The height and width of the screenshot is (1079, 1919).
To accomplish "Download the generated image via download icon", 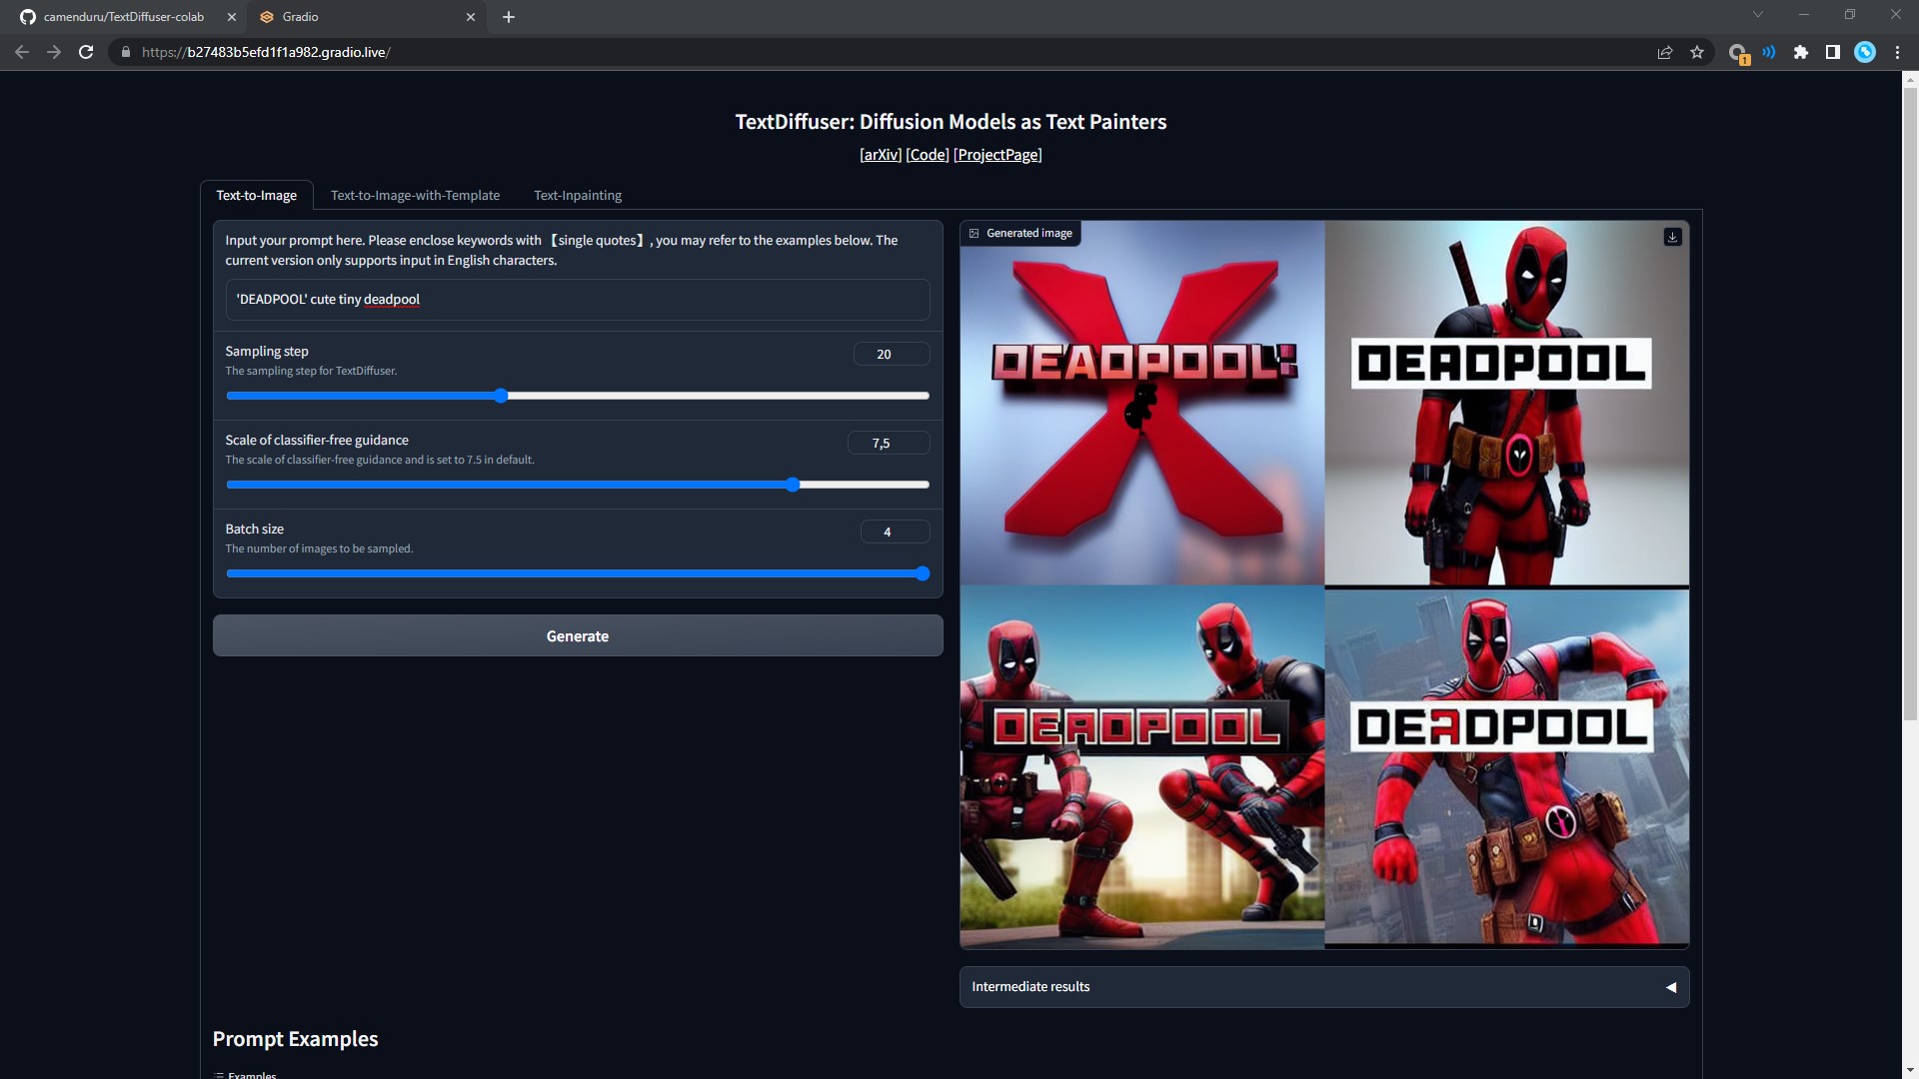I will (1672, 237).
